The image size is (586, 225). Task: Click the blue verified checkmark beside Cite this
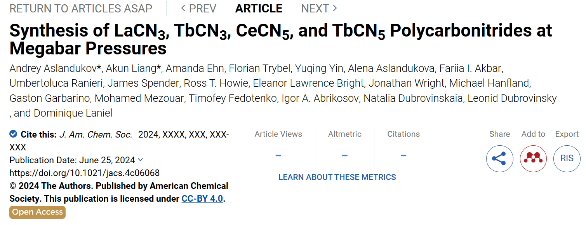point(13,134)
